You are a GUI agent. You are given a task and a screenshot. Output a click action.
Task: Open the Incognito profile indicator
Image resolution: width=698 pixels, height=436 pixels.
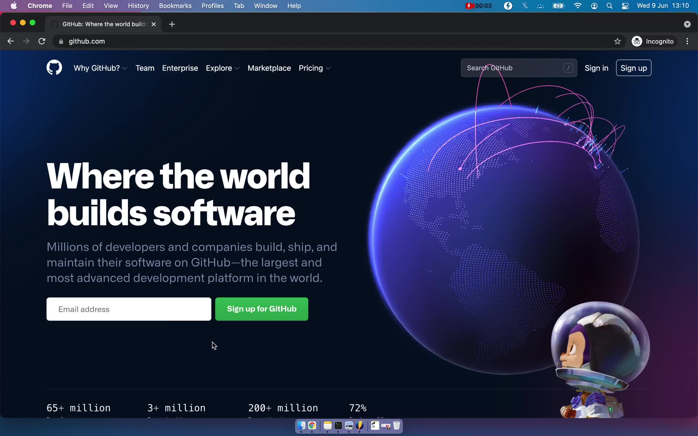pos(653,41)
